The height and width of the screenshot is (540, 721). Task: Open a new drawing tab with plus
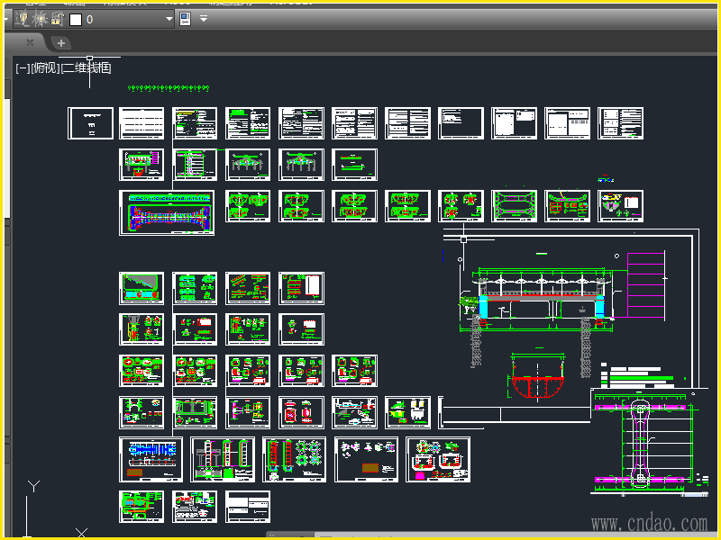(x=60, y=42)
